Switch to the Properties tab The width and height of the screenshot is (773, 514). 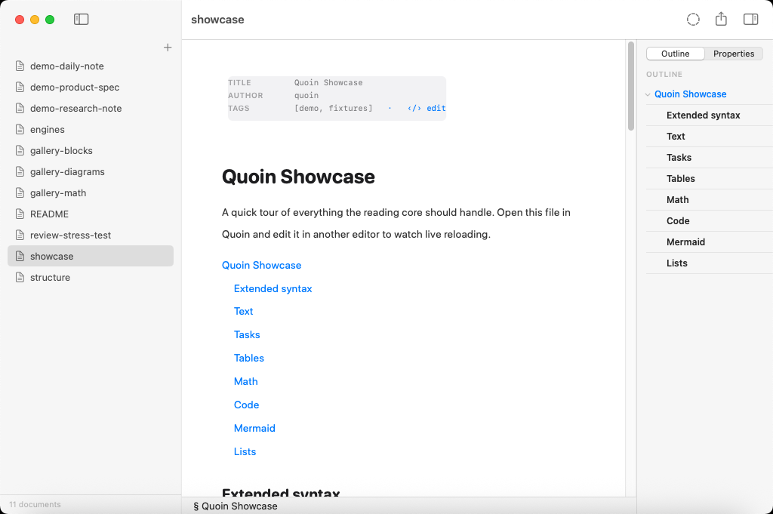pyautogui.click(x=734, y=54)
